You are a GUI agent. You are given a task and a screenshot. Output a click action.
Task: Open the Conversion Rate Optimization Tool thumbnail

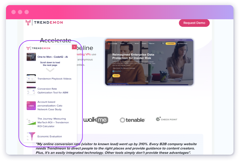click(31, 91)
